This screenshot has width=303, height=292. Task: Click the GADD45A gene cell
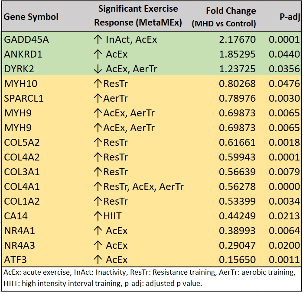[26, 40]
